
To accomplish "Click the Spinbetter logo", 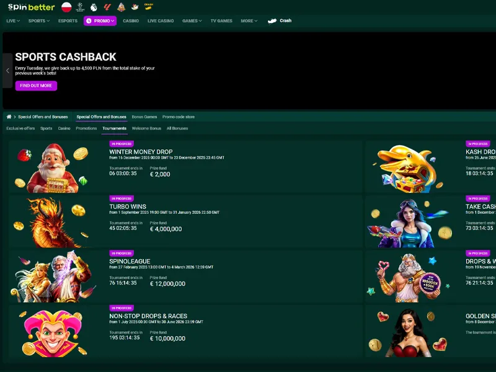I will [x=31, y=7].
